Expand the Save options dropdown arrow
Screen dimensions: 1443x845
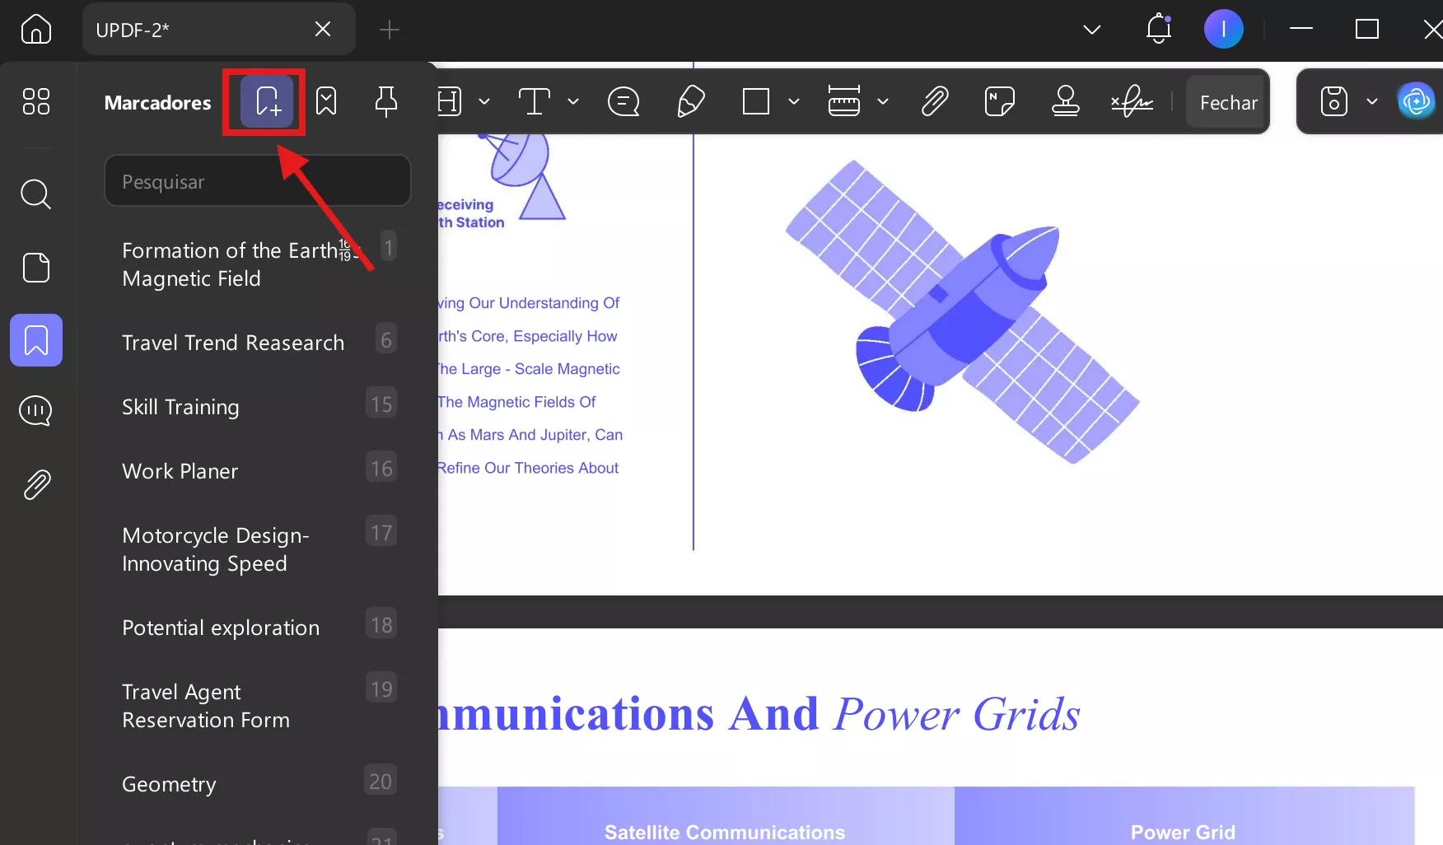click(1372, 101)
